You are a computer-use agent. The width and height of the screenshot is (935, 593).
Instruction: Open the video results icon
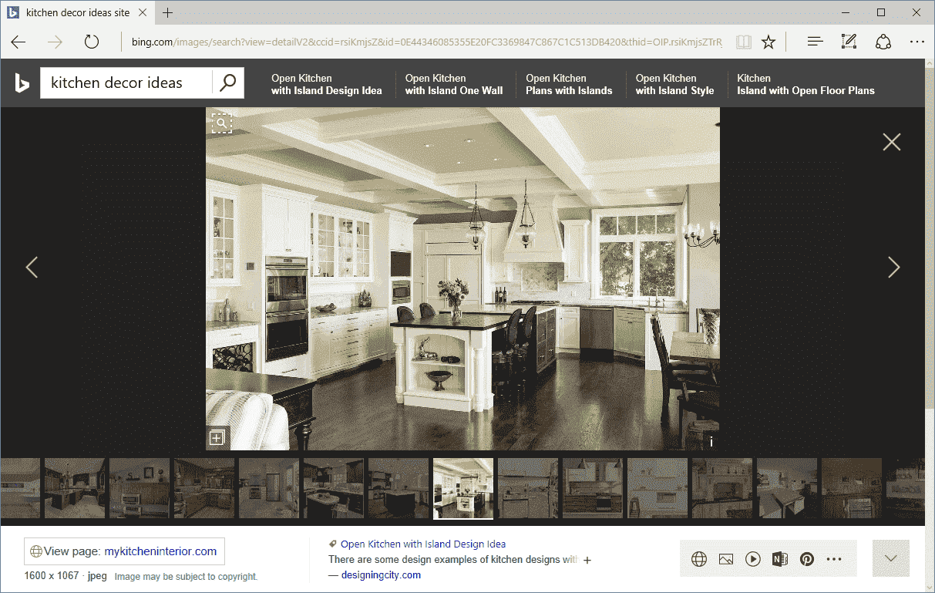point(752,558)
